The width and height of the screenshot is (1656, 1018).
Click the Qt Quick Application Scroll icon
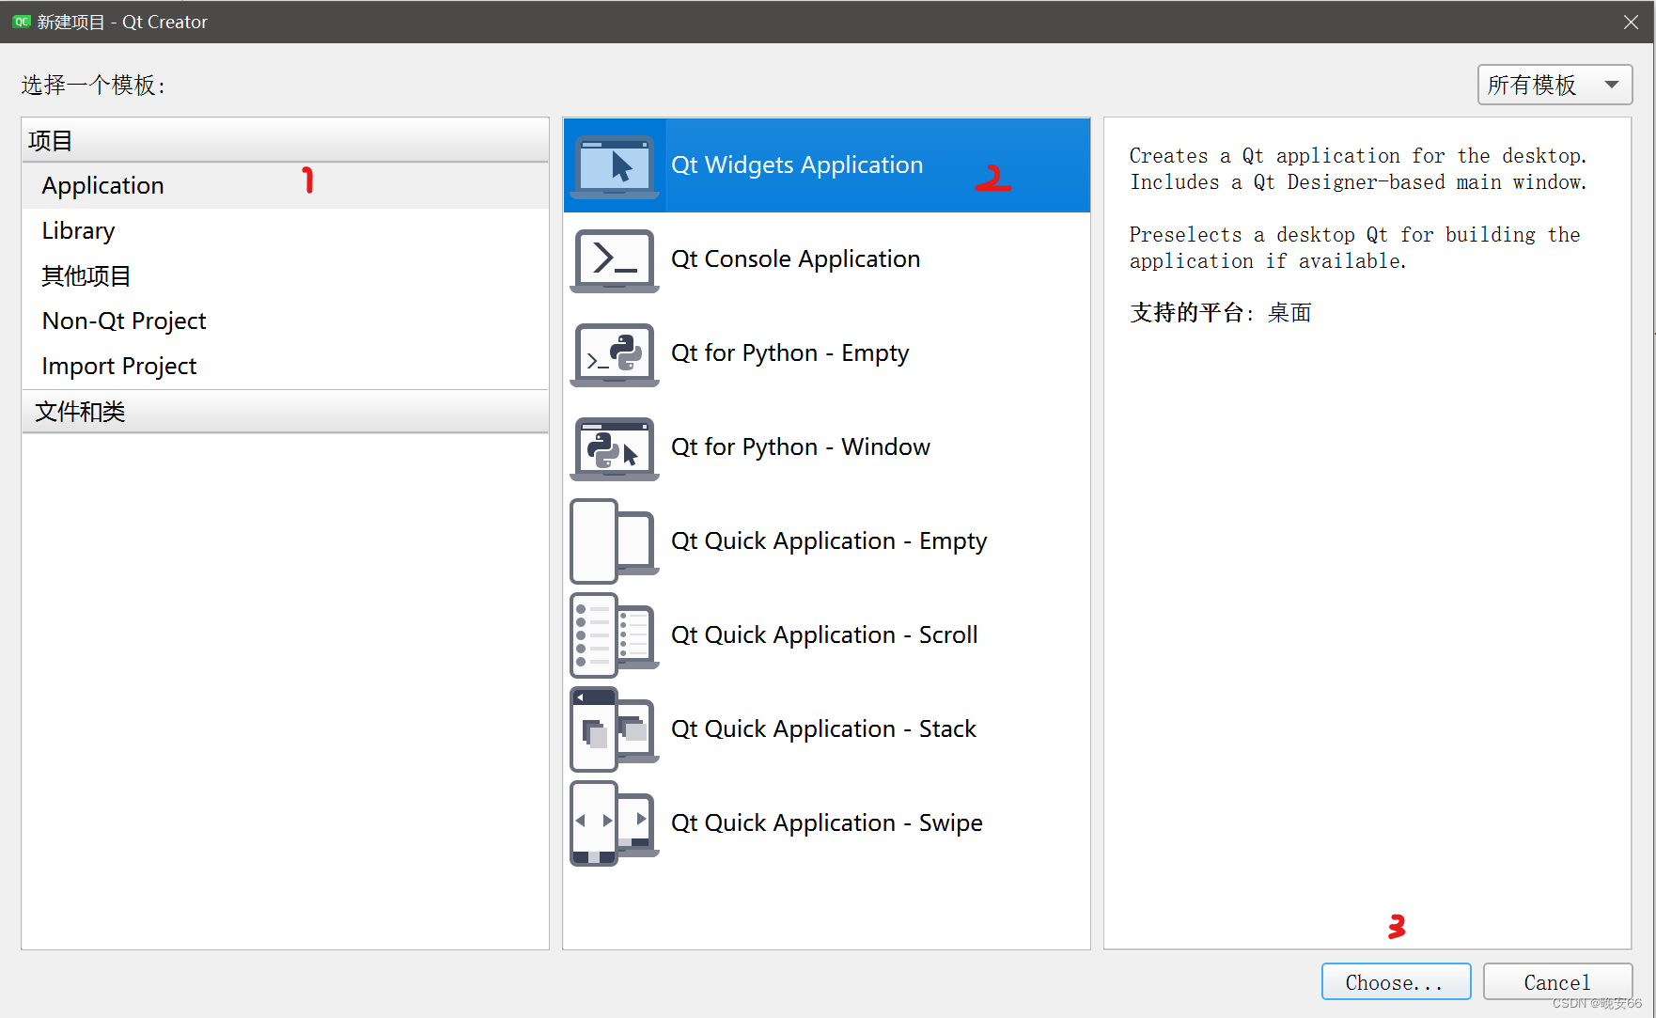(x=615, y=635)
